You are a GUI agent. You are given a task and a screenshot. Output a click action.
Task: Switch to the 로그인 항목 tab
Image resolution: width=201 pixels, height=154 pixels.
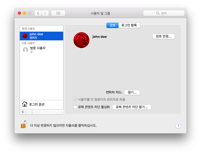[129, 25]
